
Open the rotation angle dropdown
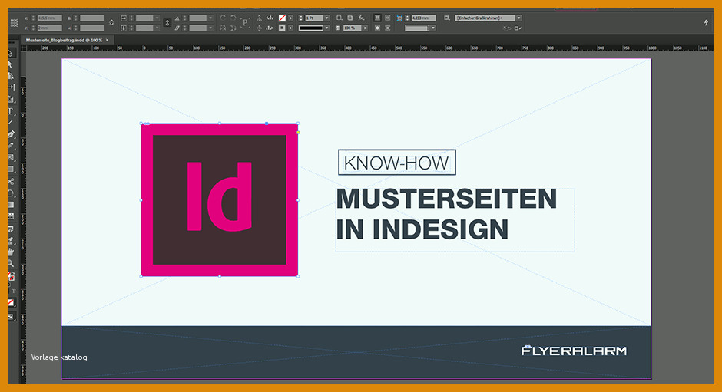(210, 18)
